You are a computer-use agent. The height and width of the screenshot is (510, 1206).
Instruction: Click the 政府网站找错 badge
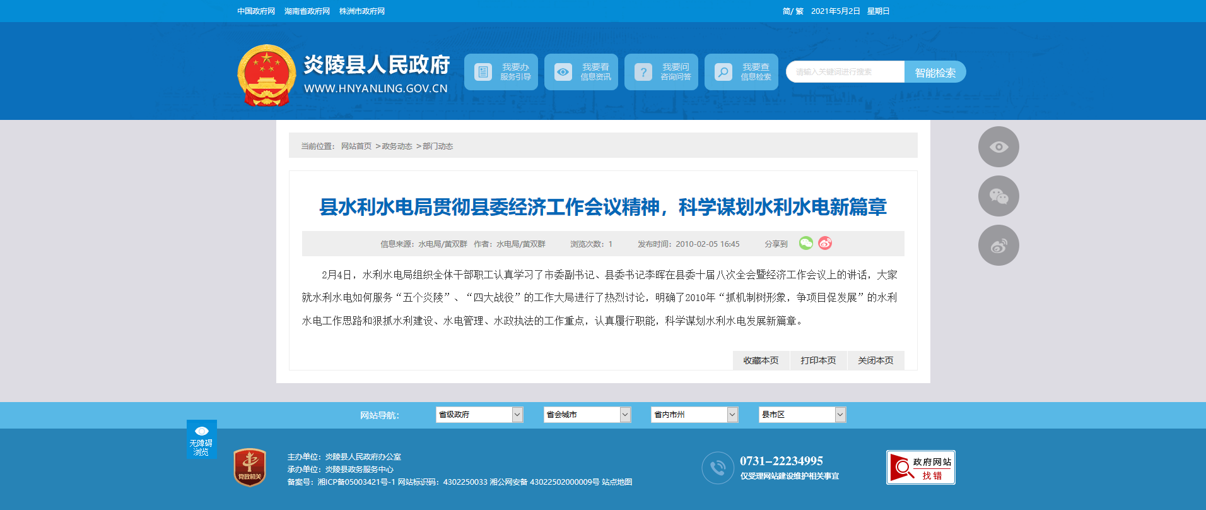(x=920, y=468)
